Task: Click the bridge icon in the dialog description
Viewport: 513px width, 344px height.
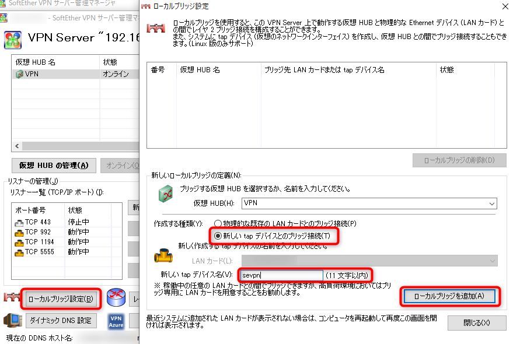Action: (156, 29)
